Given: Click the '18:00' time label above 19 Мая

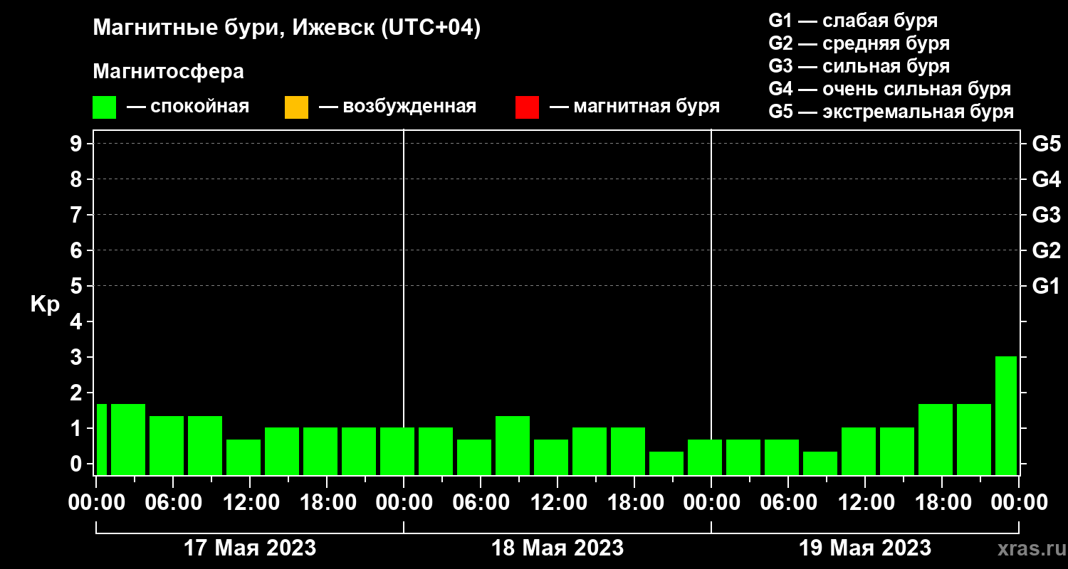Looking at the screenshot, I should tap(942, 503).
